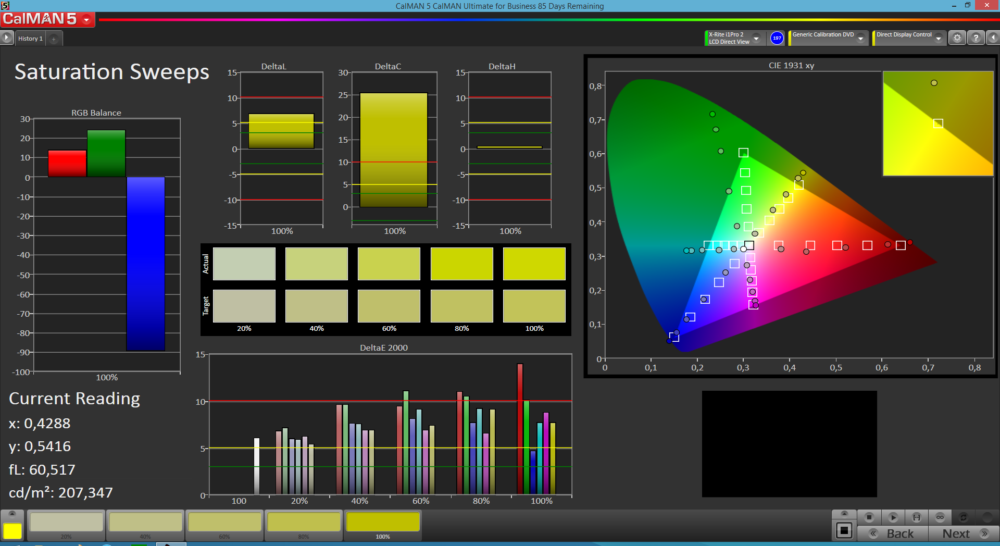This screenshot has height=546, width=1000.
Task: Click the read series bracket icon
Action: click(x=917, y=517)
